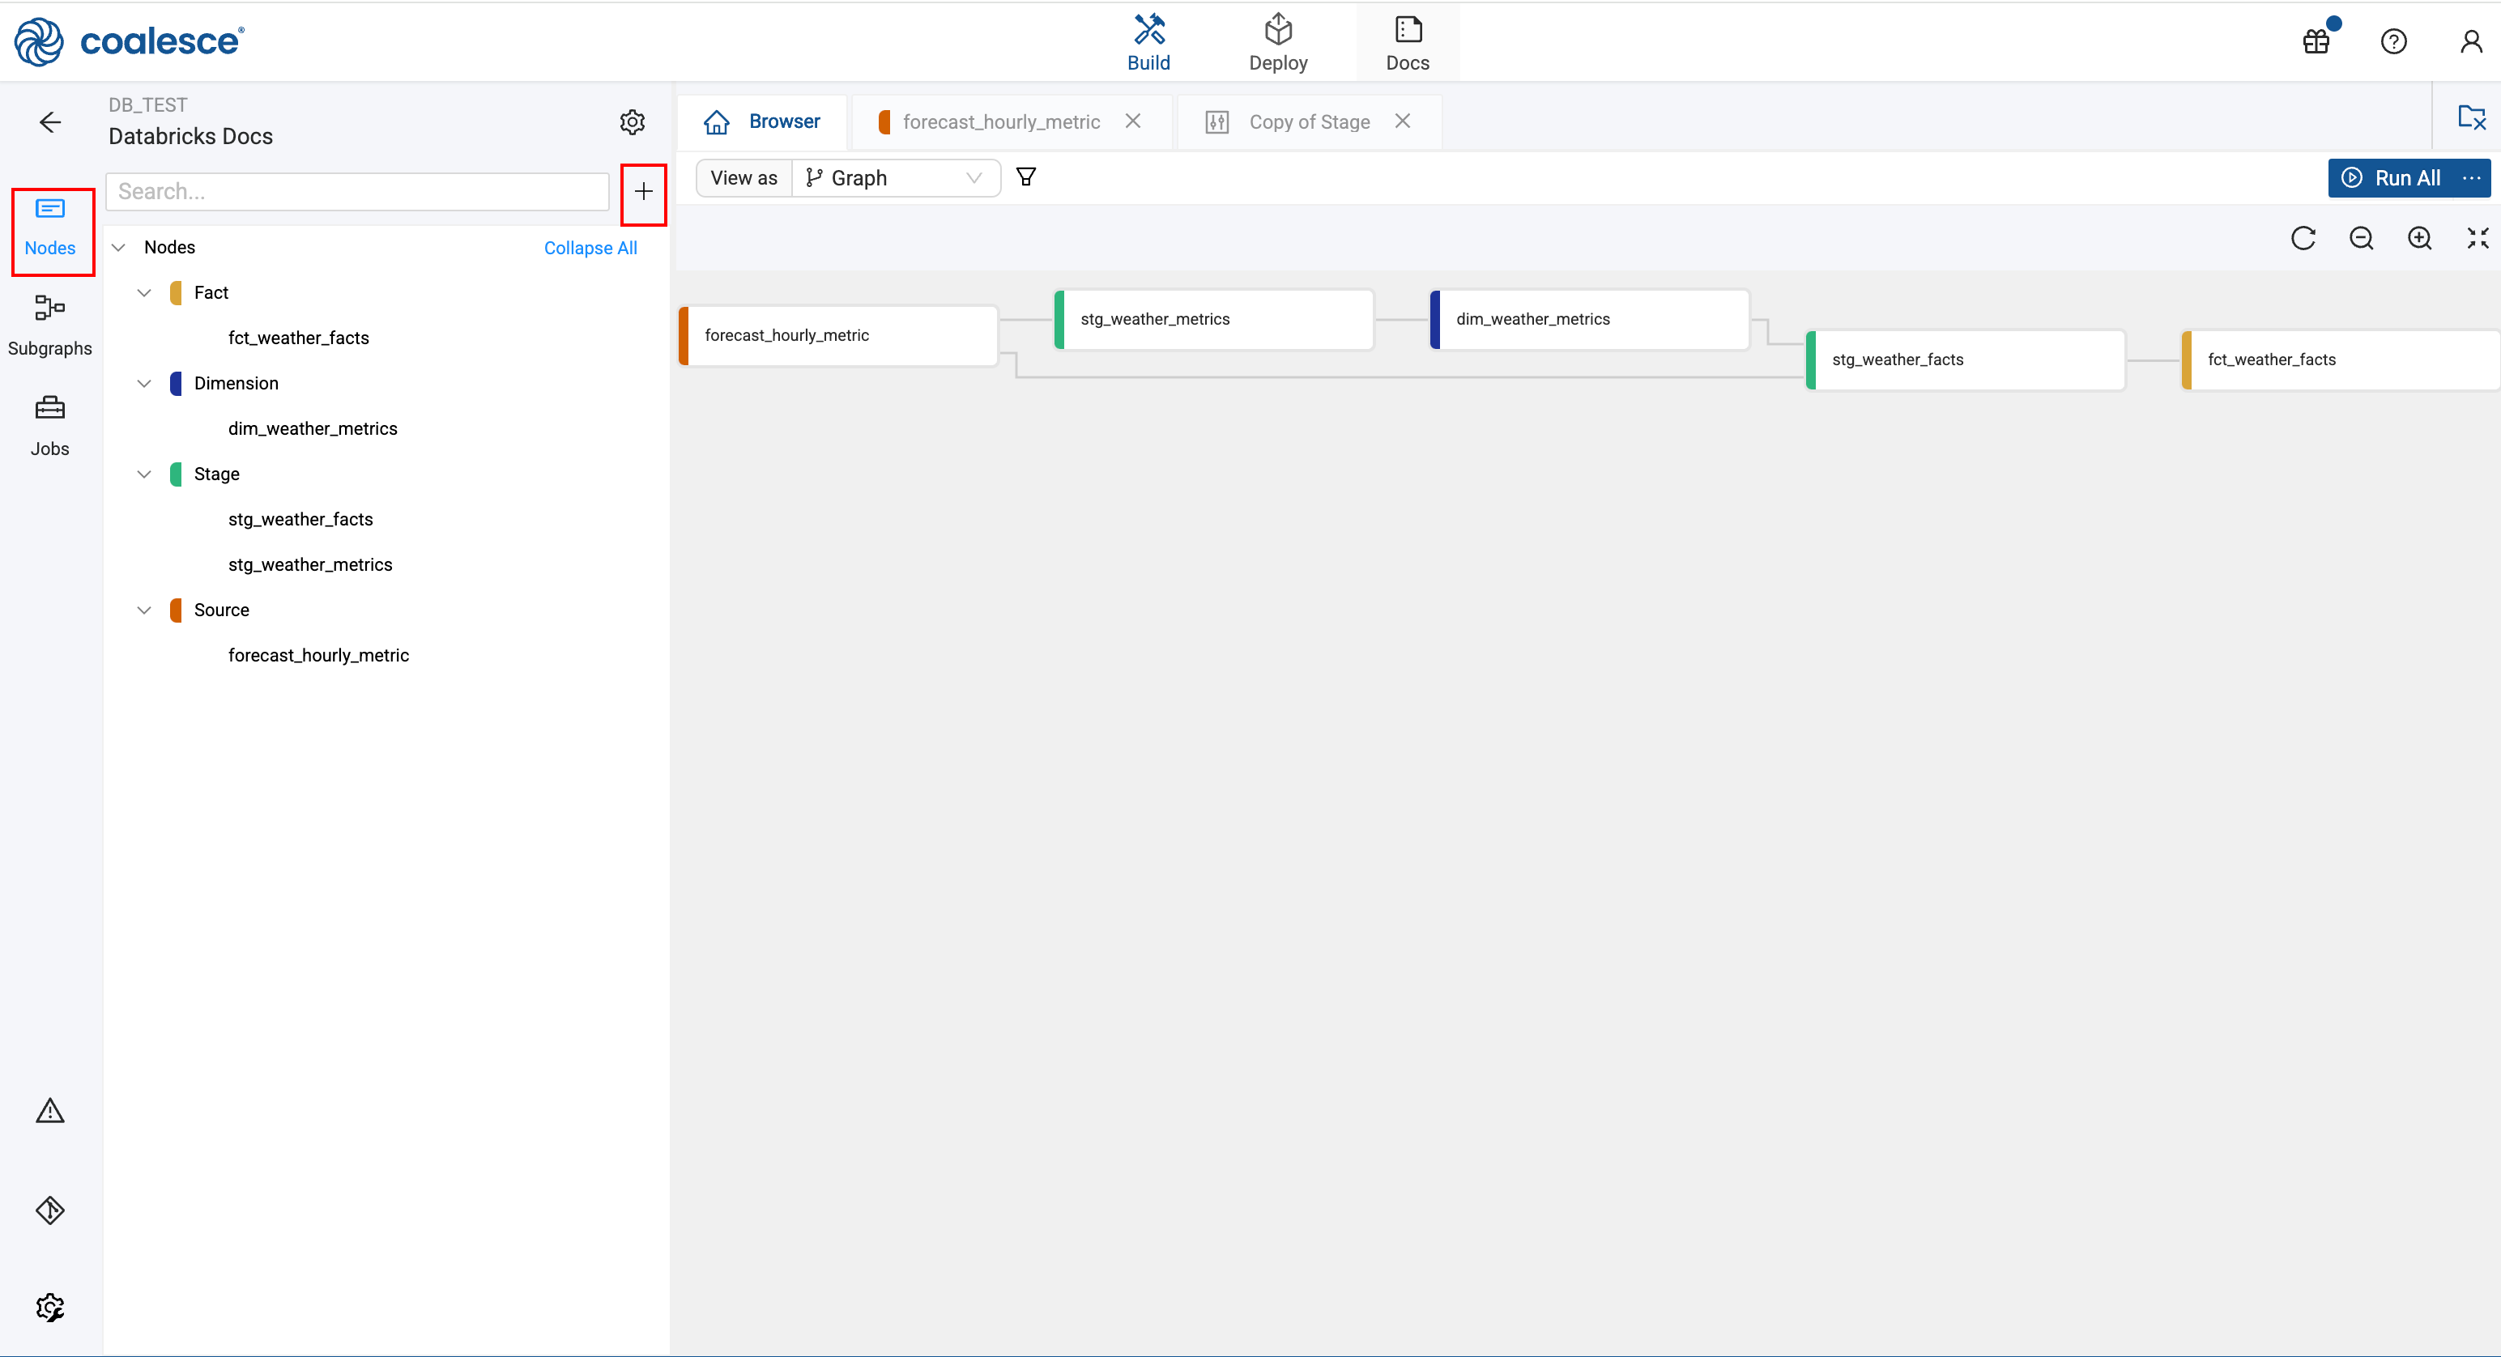The height and width of the screenshot is (1357, 2501).
Task: Select forecast_hourly_metric node in graph
Action: (839, 335)
